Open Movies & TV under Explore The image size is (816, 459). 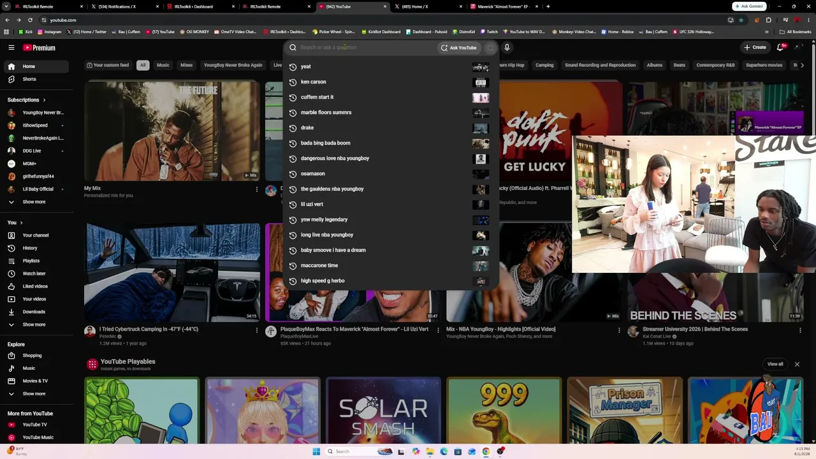pos(36,381)
